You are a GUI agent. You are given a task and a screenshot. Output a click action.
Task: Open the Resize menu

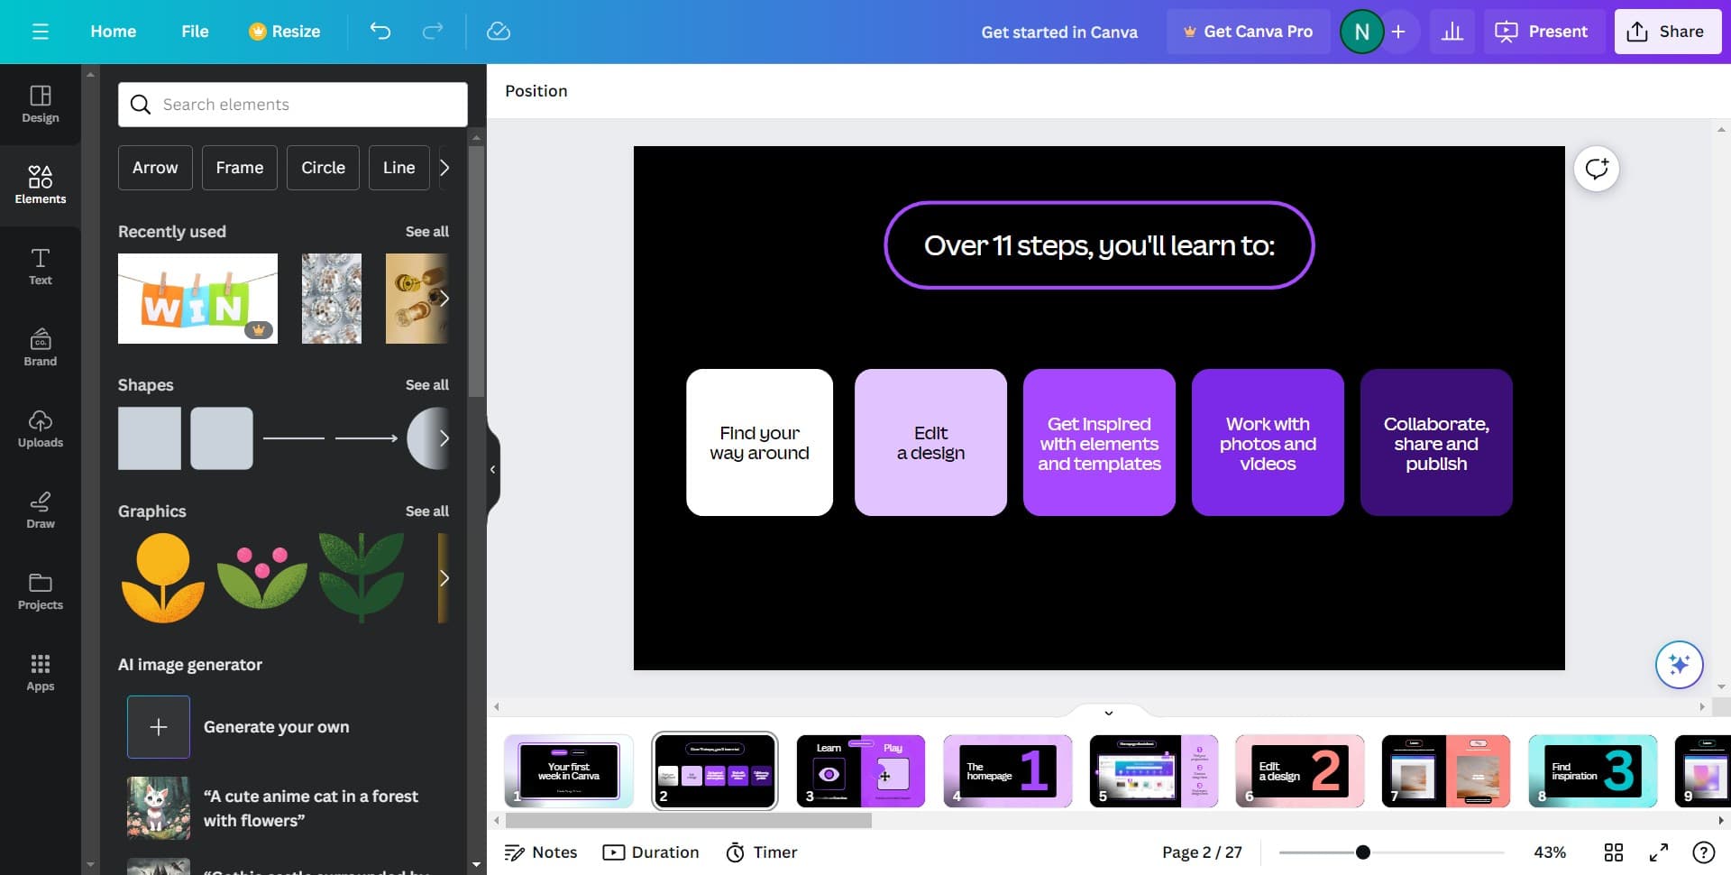(x=284, y=32)
